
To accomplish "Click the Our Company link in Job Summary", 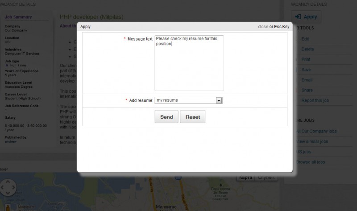I will 16,30.
